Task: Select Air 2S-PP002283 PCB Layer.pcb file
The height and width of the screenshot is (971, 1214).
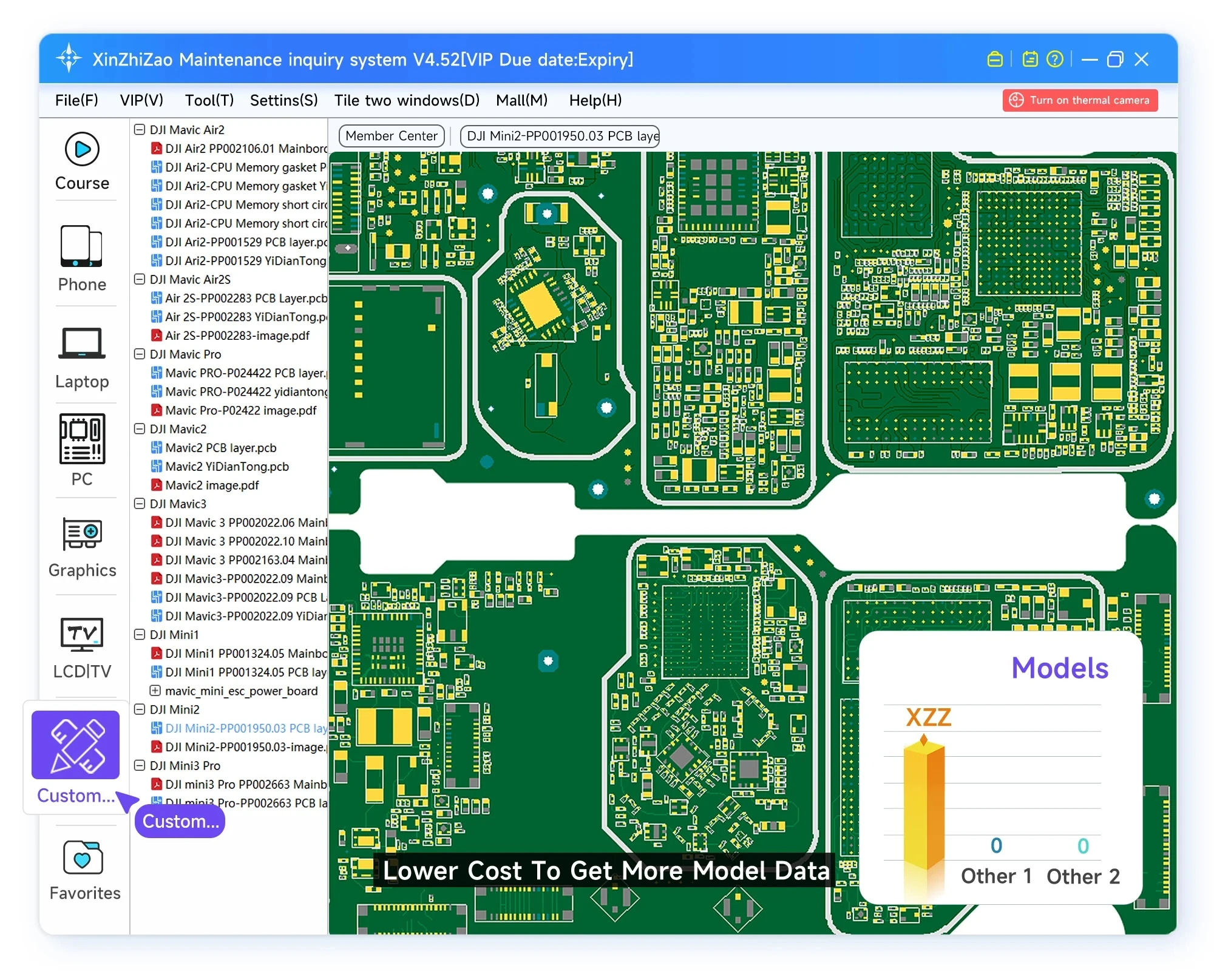Action: [x=245, y=298]
